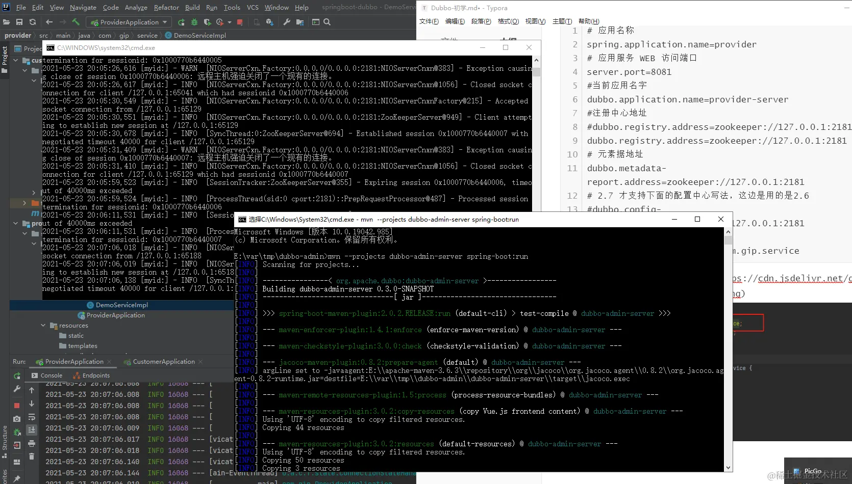The width and height of the screenshot is (852, 484).
Task: Click the layout icon in Run panel sidebar
Action: pos(17,462)
